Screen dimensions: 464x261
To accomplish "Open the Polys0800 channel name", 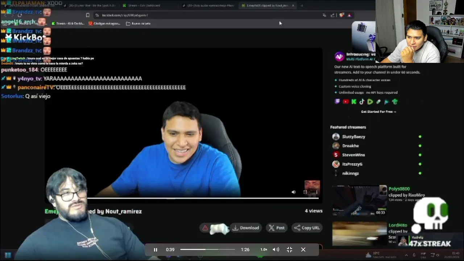I will [x=399, y=189].
